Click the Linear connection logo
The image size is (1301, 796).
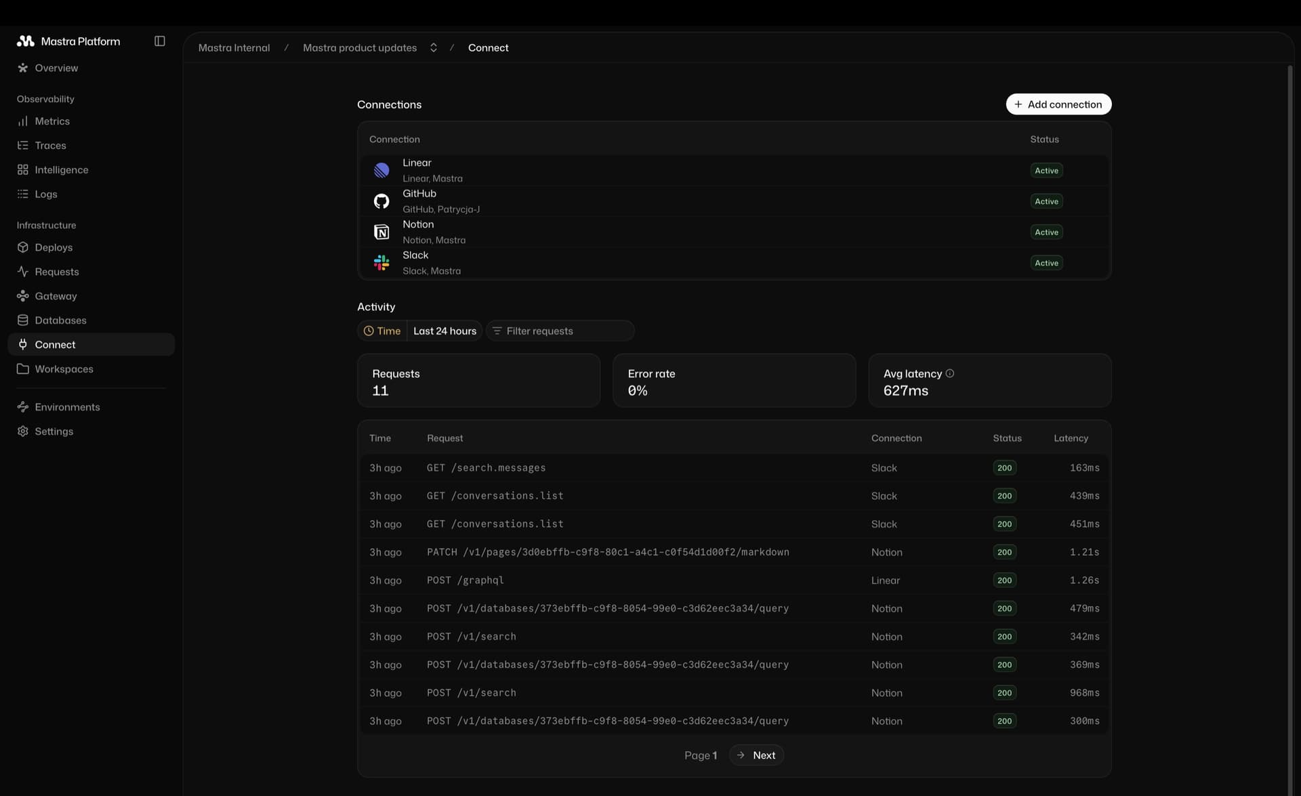click(x=381, y=171)
